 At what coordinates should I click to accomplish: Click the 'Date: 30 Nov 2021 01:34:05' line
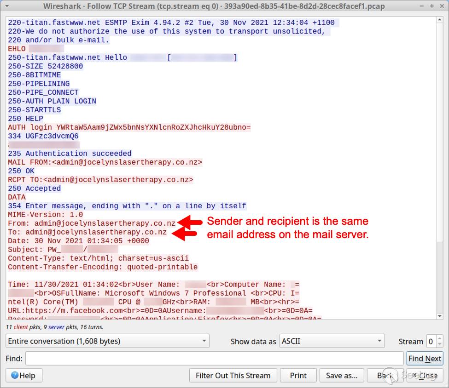coord(78,241)
